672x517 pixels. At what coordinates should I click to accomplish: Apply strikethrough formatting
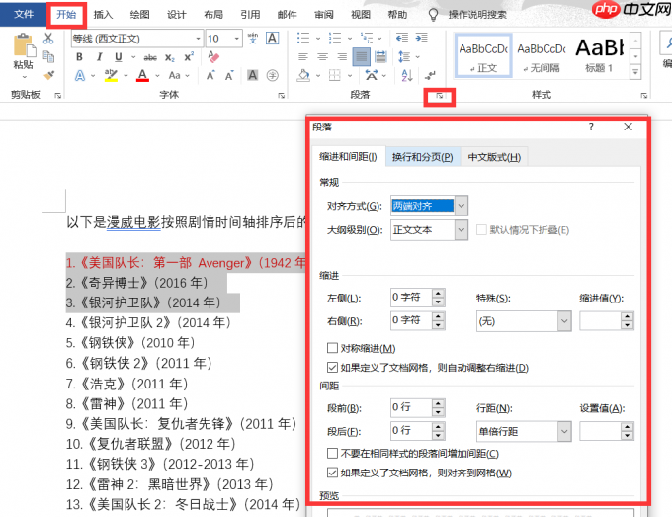pos(150,57)
